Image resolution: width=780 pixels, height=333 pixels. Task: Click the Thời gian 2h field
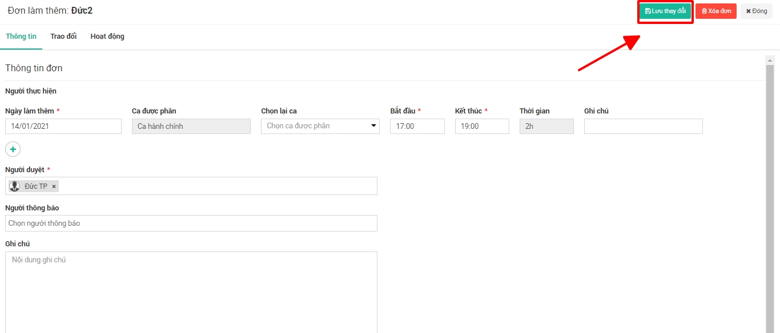point(546,126)
